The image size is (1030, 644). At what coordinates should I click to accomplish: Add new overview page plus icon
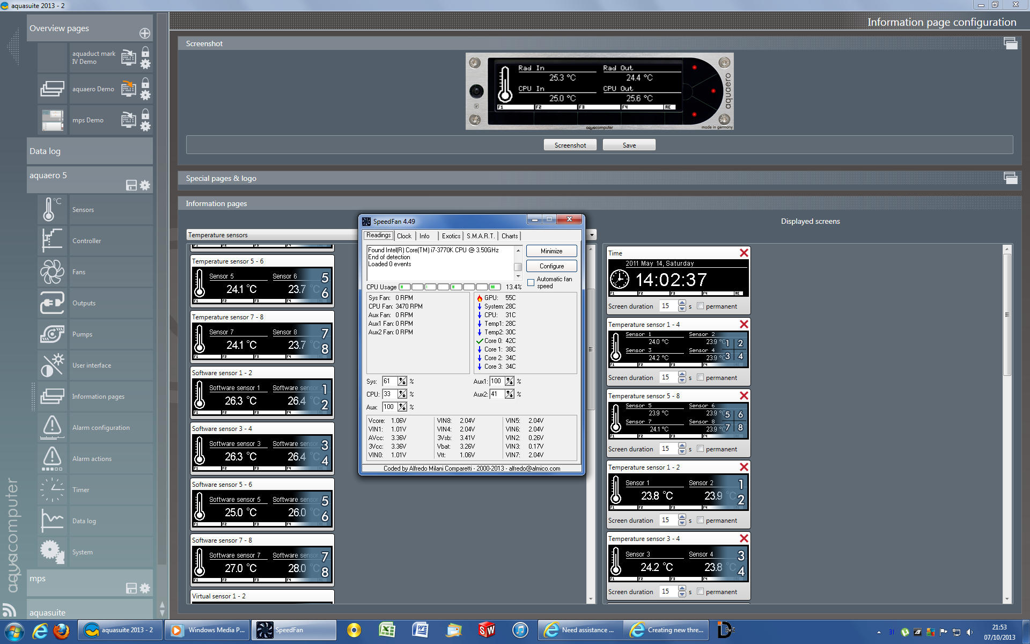click(x=145, y=33)
